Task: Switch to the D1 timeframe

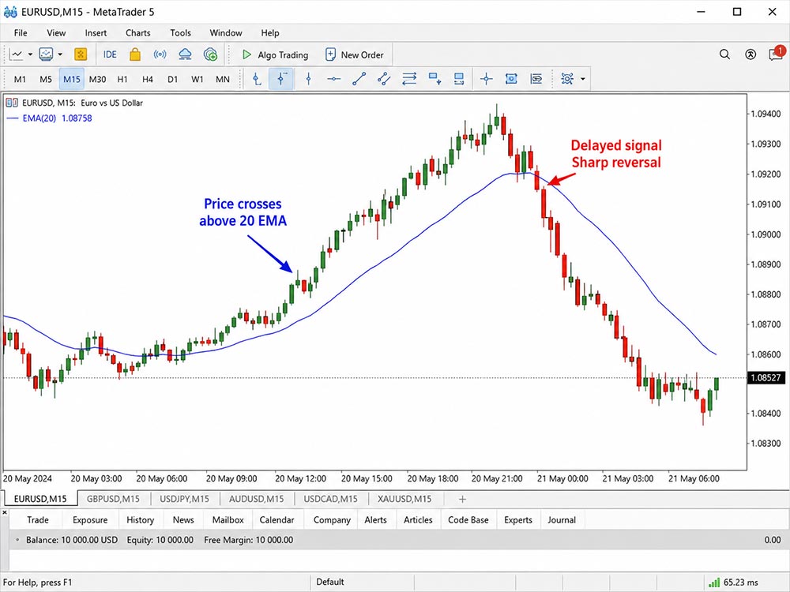Action: [x=173, y=79]
